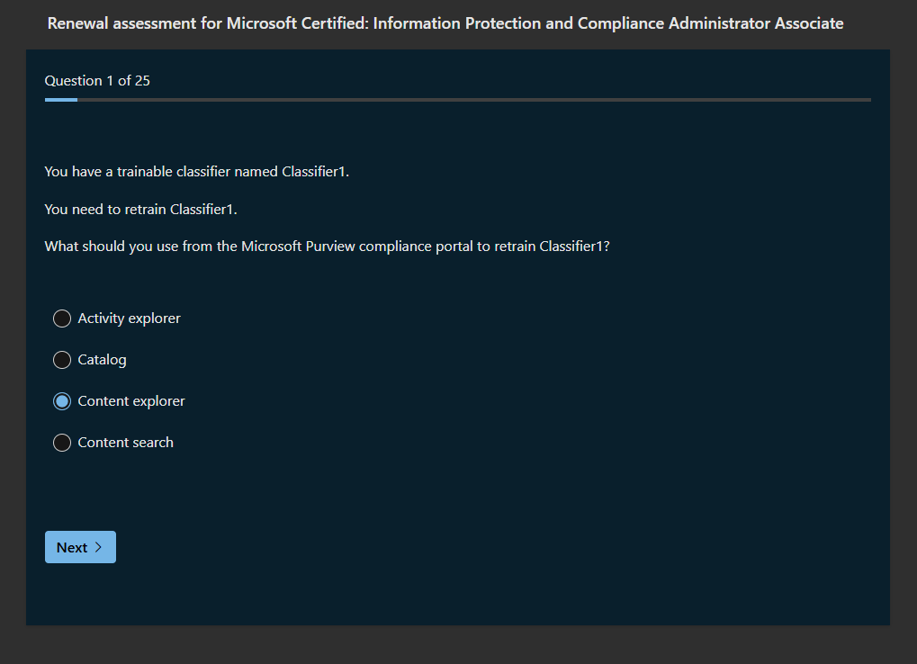This screenshot has height=664, width=917.
Task: Click the 'Content explorer' answer label
Action: (x=131, y=401)
